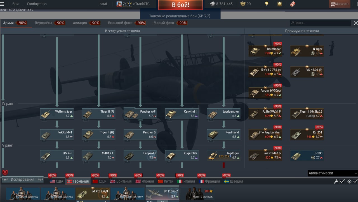Open the light bulb hints icon
The height and width of the screenshot is (202, 358).
tap(267, 4)
